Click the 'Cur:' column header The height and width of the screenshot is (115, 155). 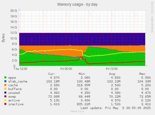(x=51, y=74)
